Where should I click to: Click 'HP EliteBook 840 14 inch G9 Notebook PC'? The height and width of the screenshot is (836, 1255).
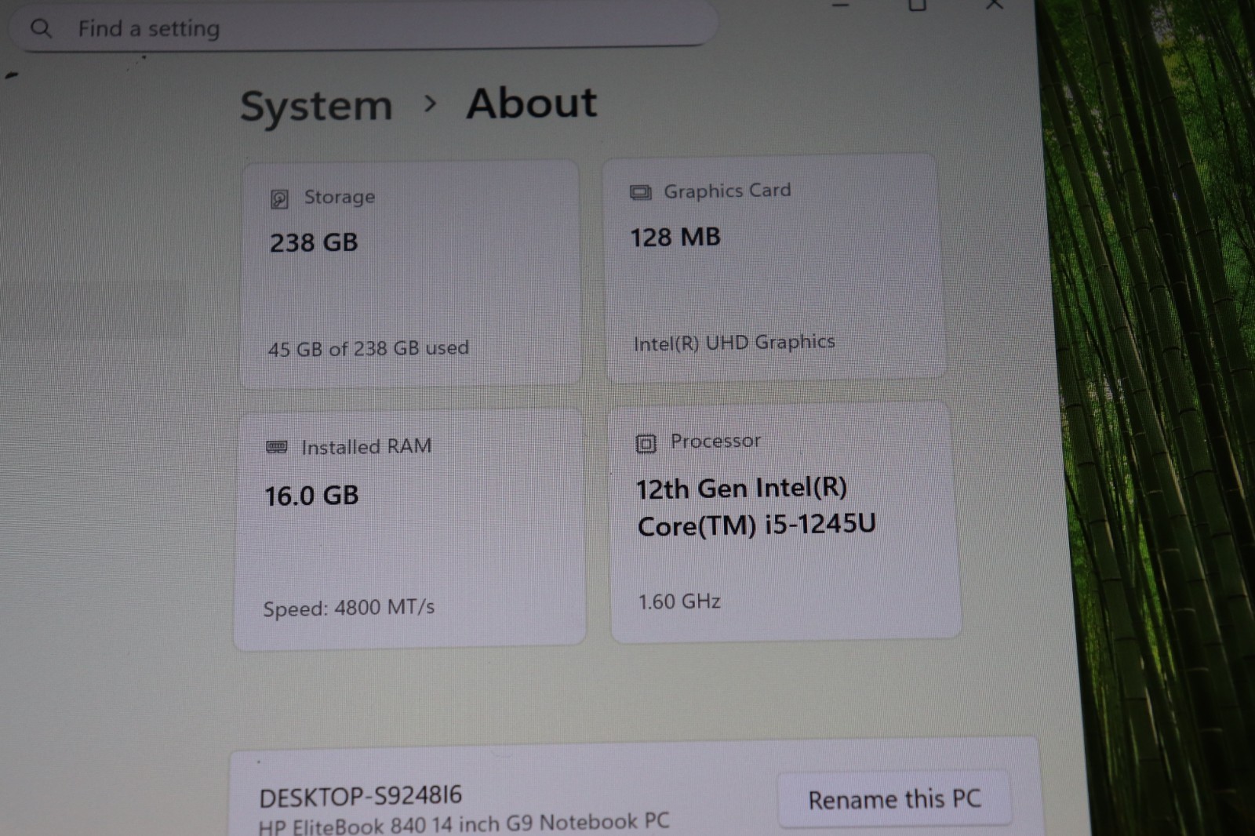(464, 823)
